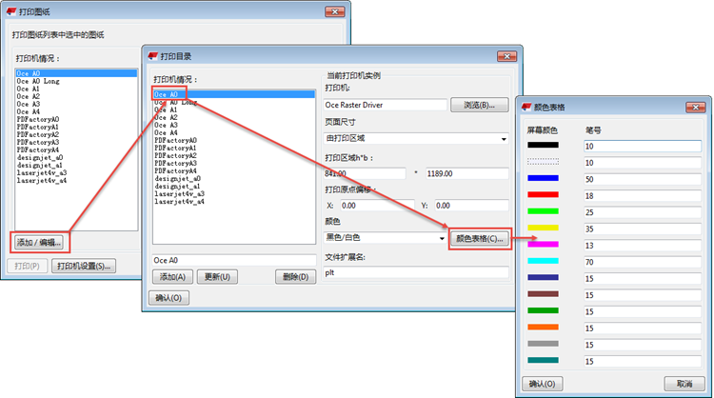
Task: Click the magenta screen color swatch
Action: pyautogui.click(x=543, y=245)
